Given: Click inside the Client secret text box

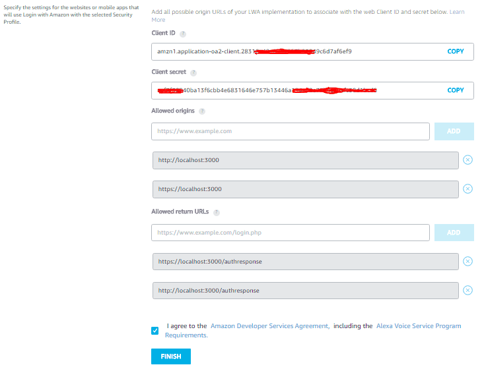Looking at the screenshot, I should pyautogui.click(x=312, y=90).
